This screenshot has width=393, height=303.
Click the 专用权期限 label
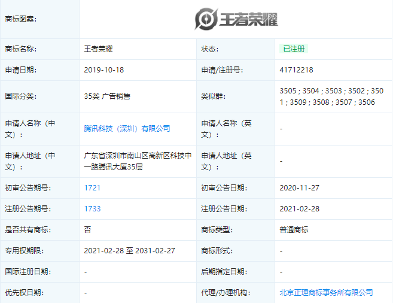(x=25, y=251)
